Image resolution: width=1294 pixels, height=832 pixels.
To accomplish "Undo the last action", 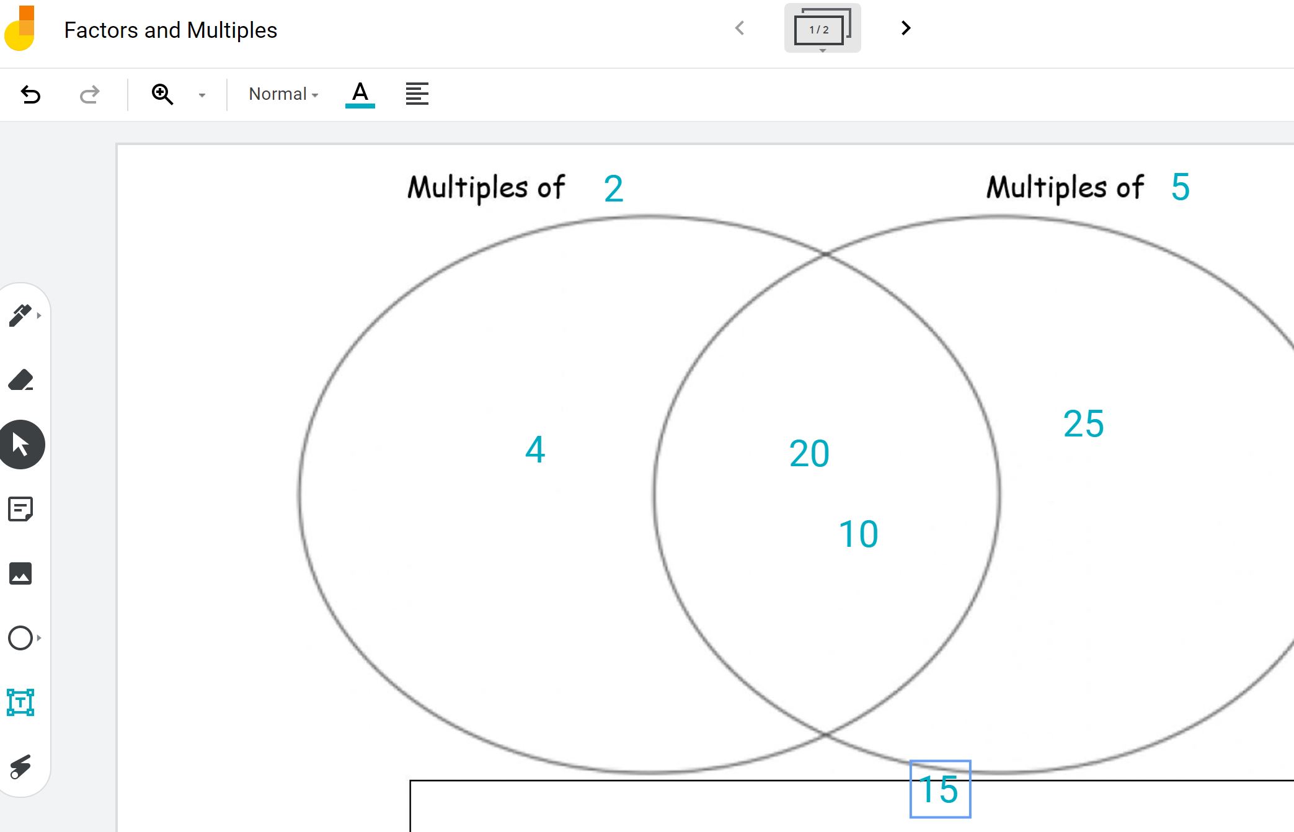I will [30, 94].
